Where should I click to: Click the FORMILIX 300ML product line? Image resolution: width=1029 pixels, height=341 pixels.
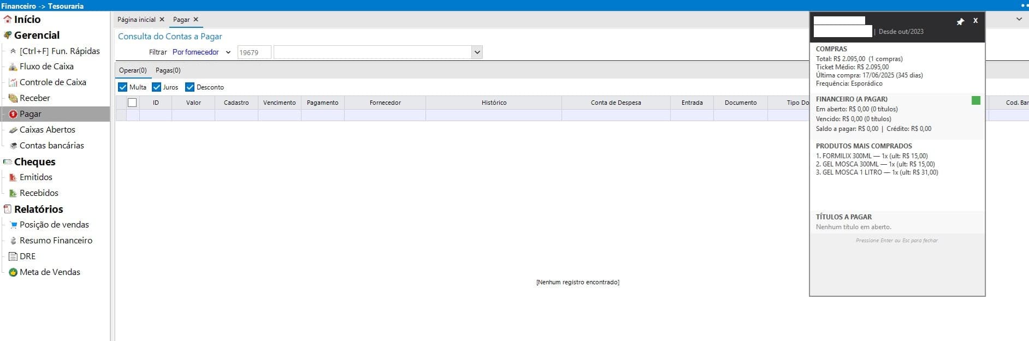872,156
